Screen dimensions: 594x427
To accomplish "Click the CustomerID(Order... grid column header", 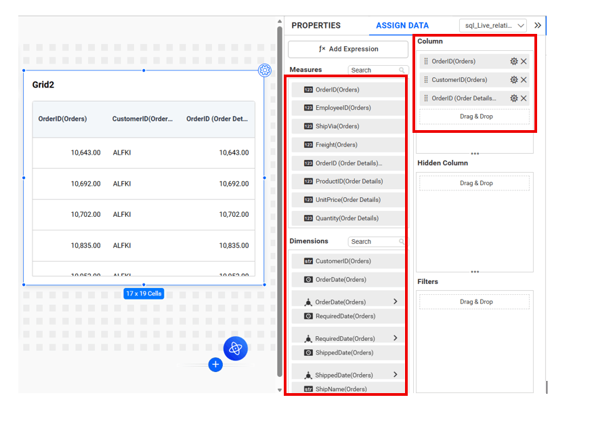I will click(x=142, y=119).
